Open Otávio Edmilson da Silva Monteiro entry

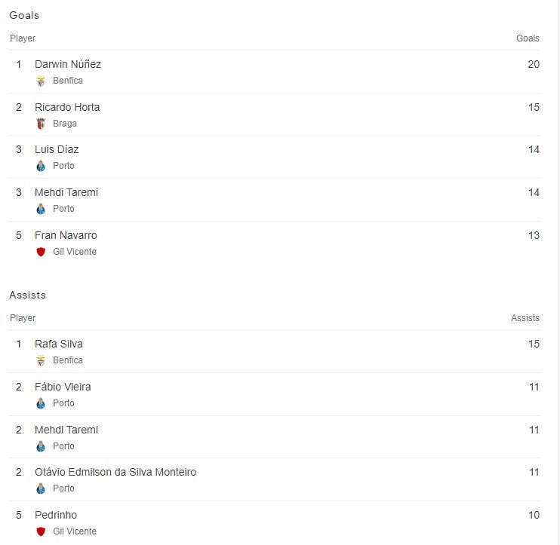[x=115, y=472]
